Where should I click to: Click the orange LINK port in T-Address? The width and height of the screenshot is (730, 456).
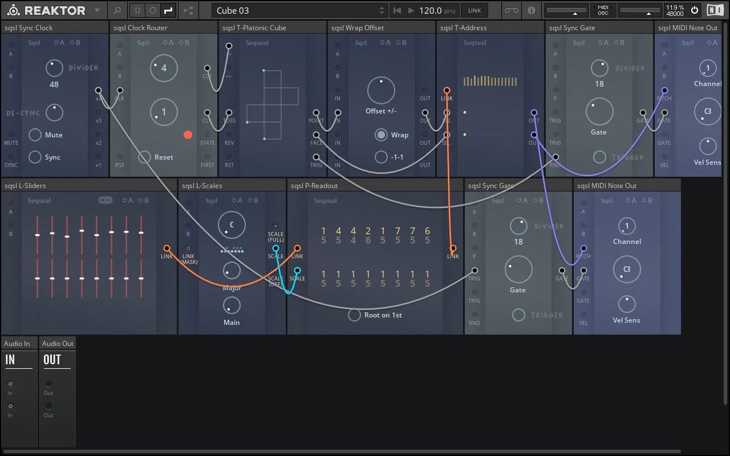[447, 91]
